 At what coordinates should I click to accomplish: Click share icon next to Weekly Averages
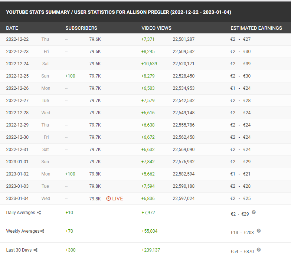click(x=42, y=231)
